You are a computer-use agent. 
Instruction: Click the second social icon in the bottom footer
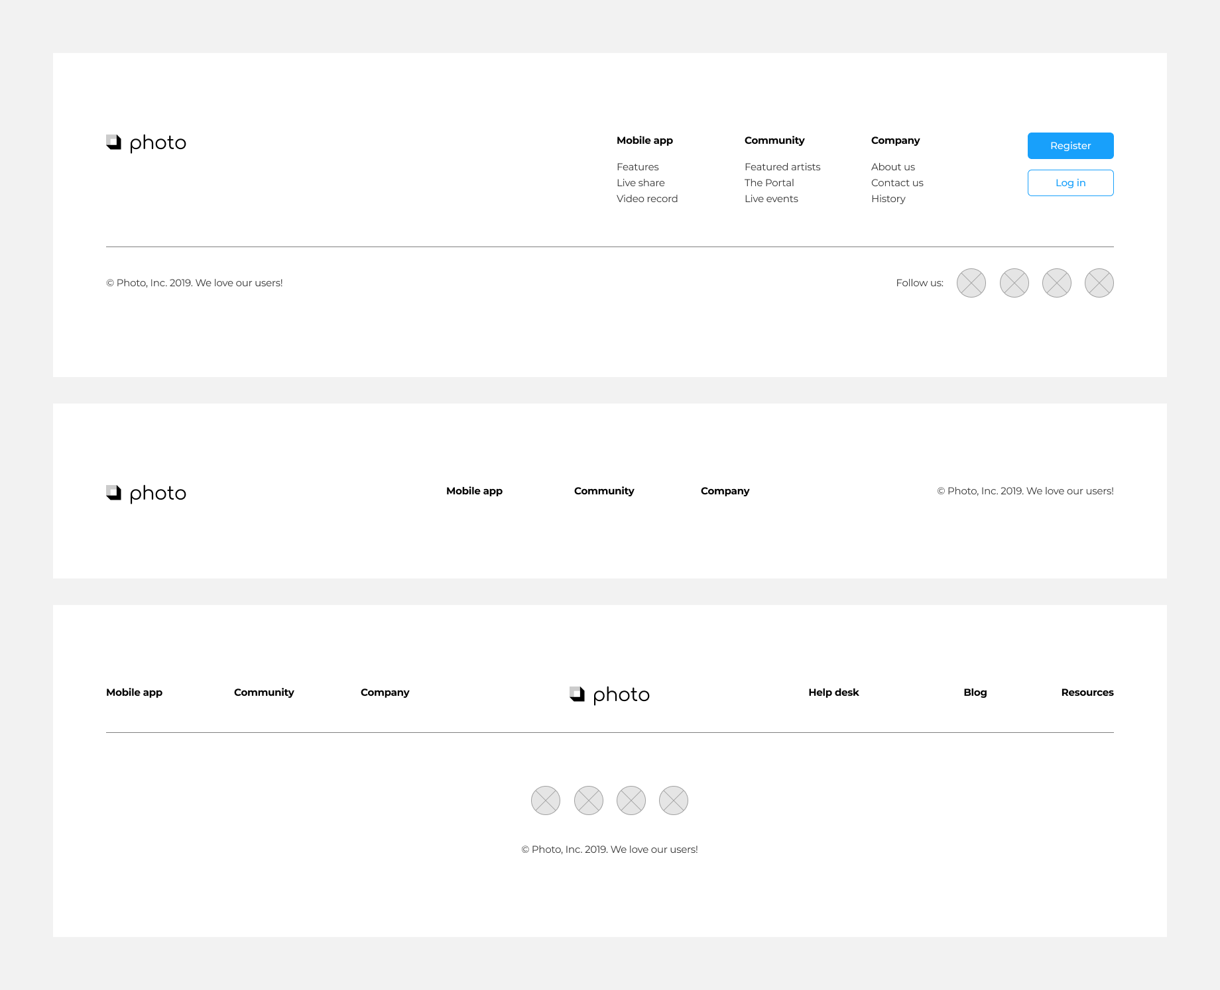[588, 800]
